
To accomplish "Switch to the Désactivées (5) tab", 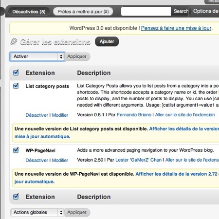I will [x=29, y=12].
